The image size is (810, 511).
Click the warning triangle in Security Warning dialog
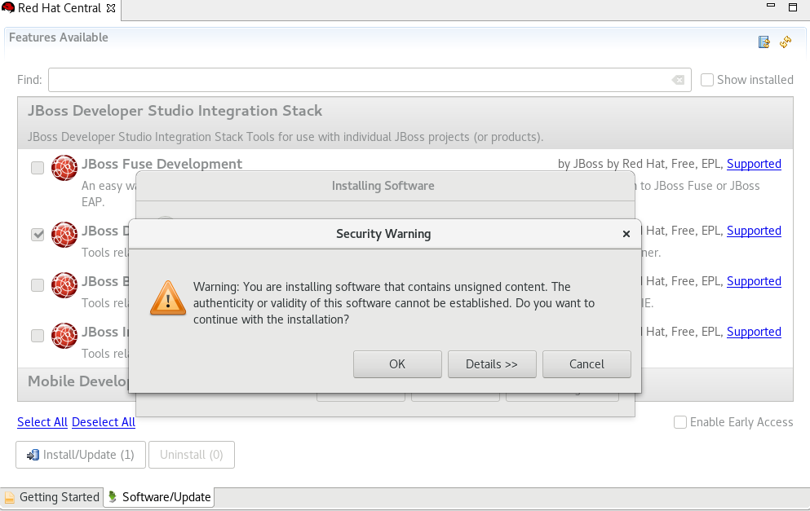[x=167, y=298]
